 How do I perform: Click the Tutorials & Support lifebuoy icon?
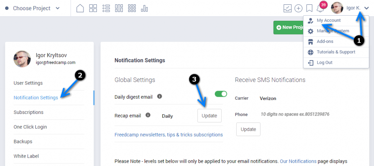(310, 52)
